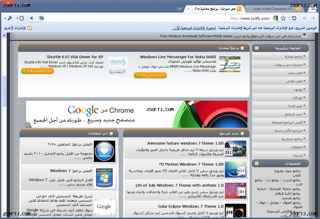
Task: Click the vertical scrollbar thumb
Action: pos(4,91)
